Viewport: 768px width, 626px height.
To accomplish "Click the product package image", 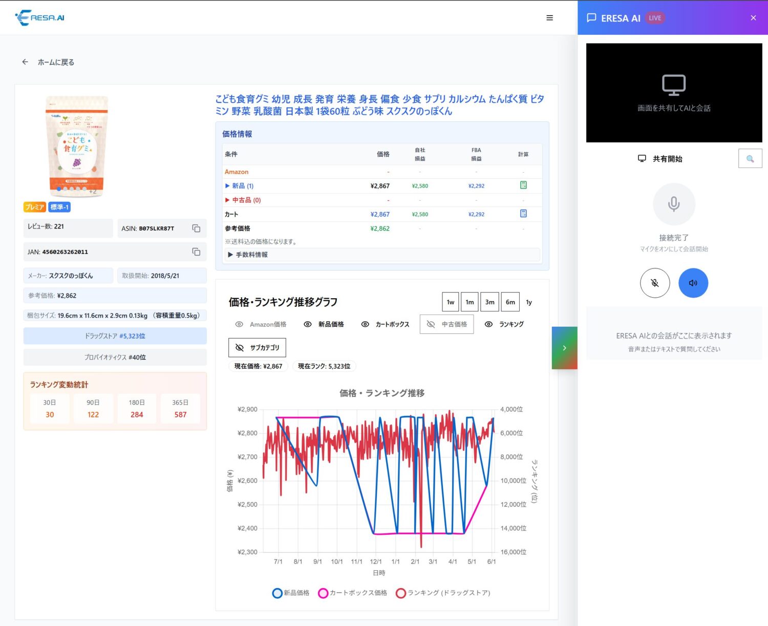I will [x=77, y=146].
